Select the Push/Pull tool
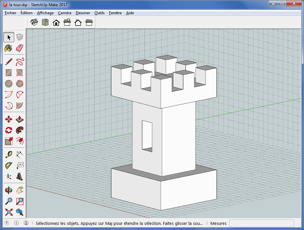 20,119
